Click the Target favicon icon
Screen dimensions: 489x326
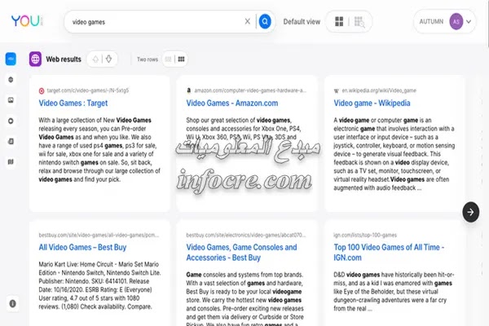pos(42,90)
